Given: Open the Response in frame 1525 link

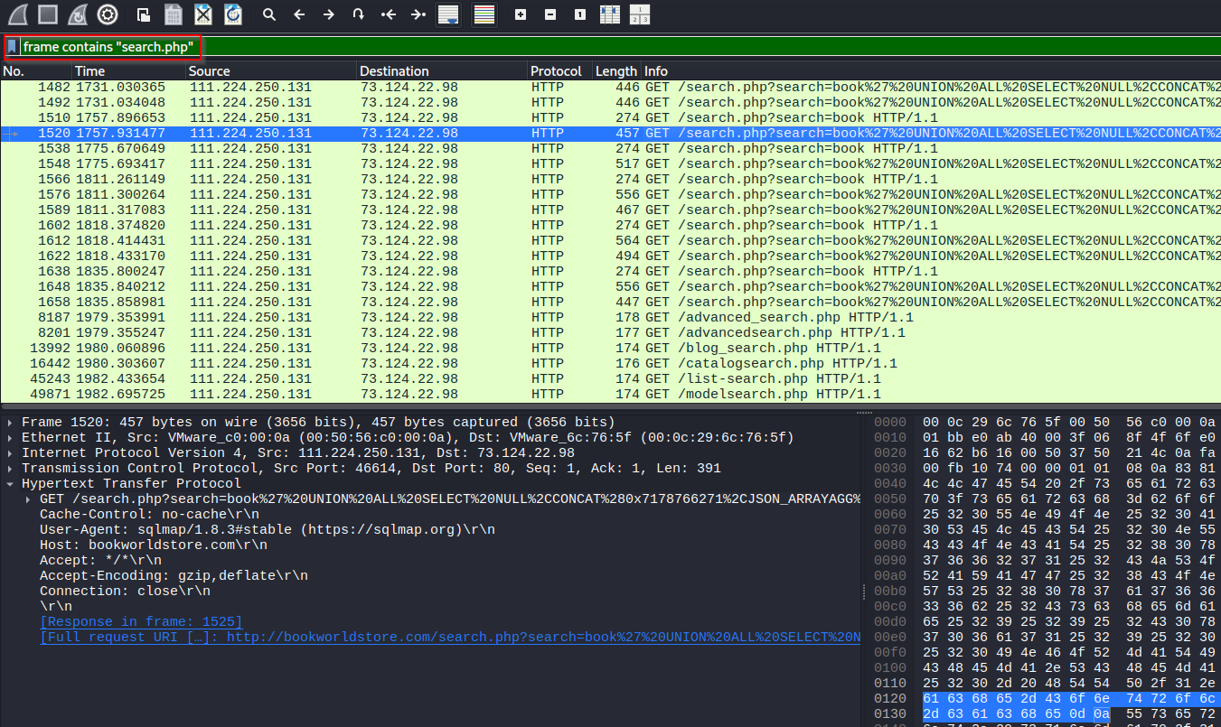Looking at the screenshot, I should tap(141, 622).
